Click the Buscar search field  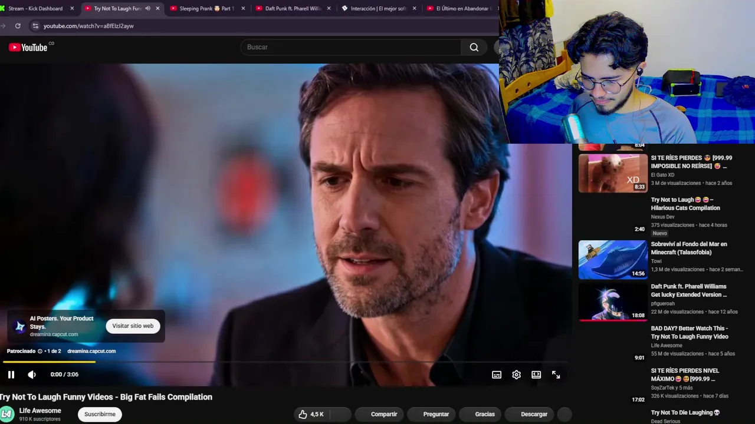pyautogui.click(x=351, y=47)
